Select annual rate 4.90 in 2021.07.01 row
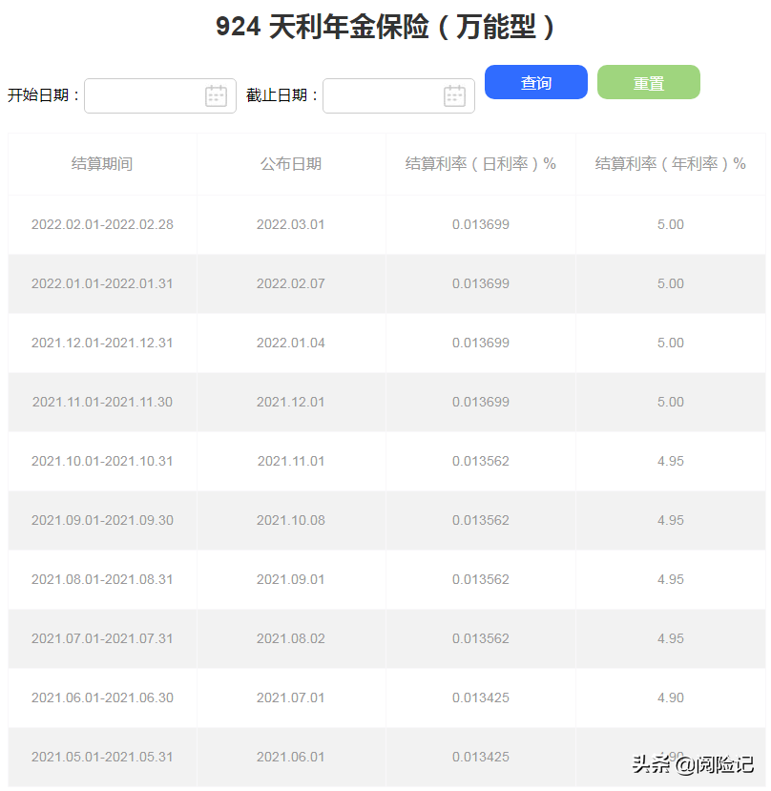Screen dimensions: 771x791 [x=671, y=697]
